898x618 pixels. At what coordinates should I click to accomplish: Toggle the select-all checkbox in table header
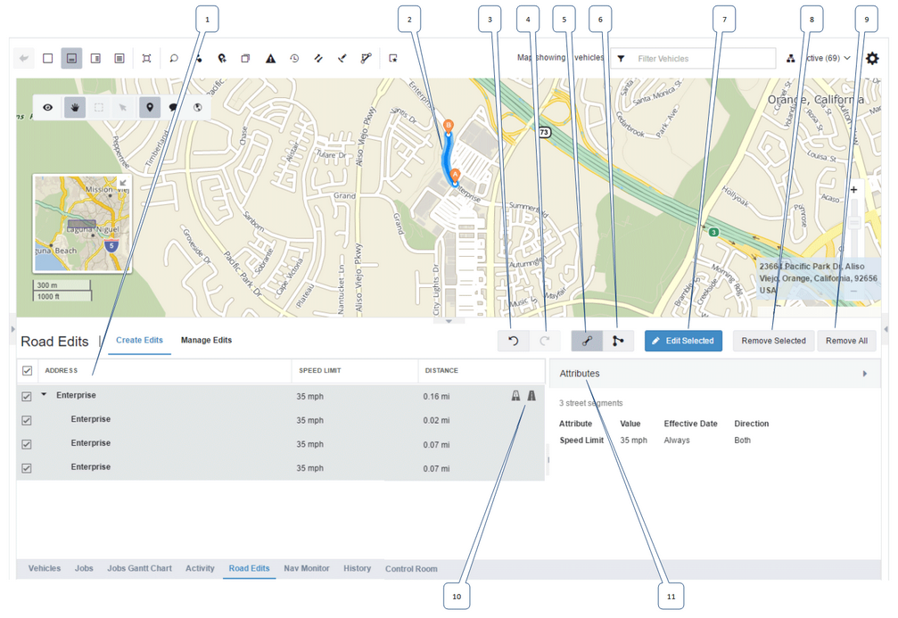tap(27, 371)
